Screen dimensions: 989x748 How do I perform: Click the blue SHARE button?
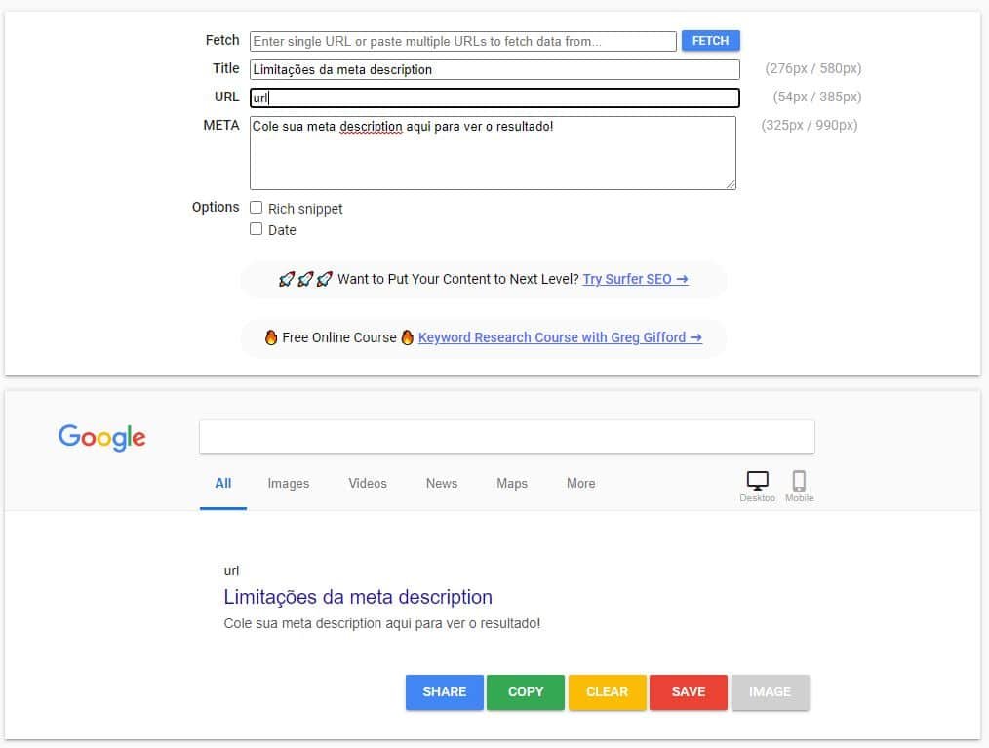(x=445, y=691)
